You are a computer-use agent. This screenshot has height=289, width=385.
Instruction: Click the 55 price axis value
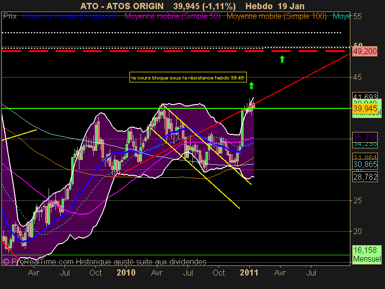pyautogui.click(x=358, y=16)
